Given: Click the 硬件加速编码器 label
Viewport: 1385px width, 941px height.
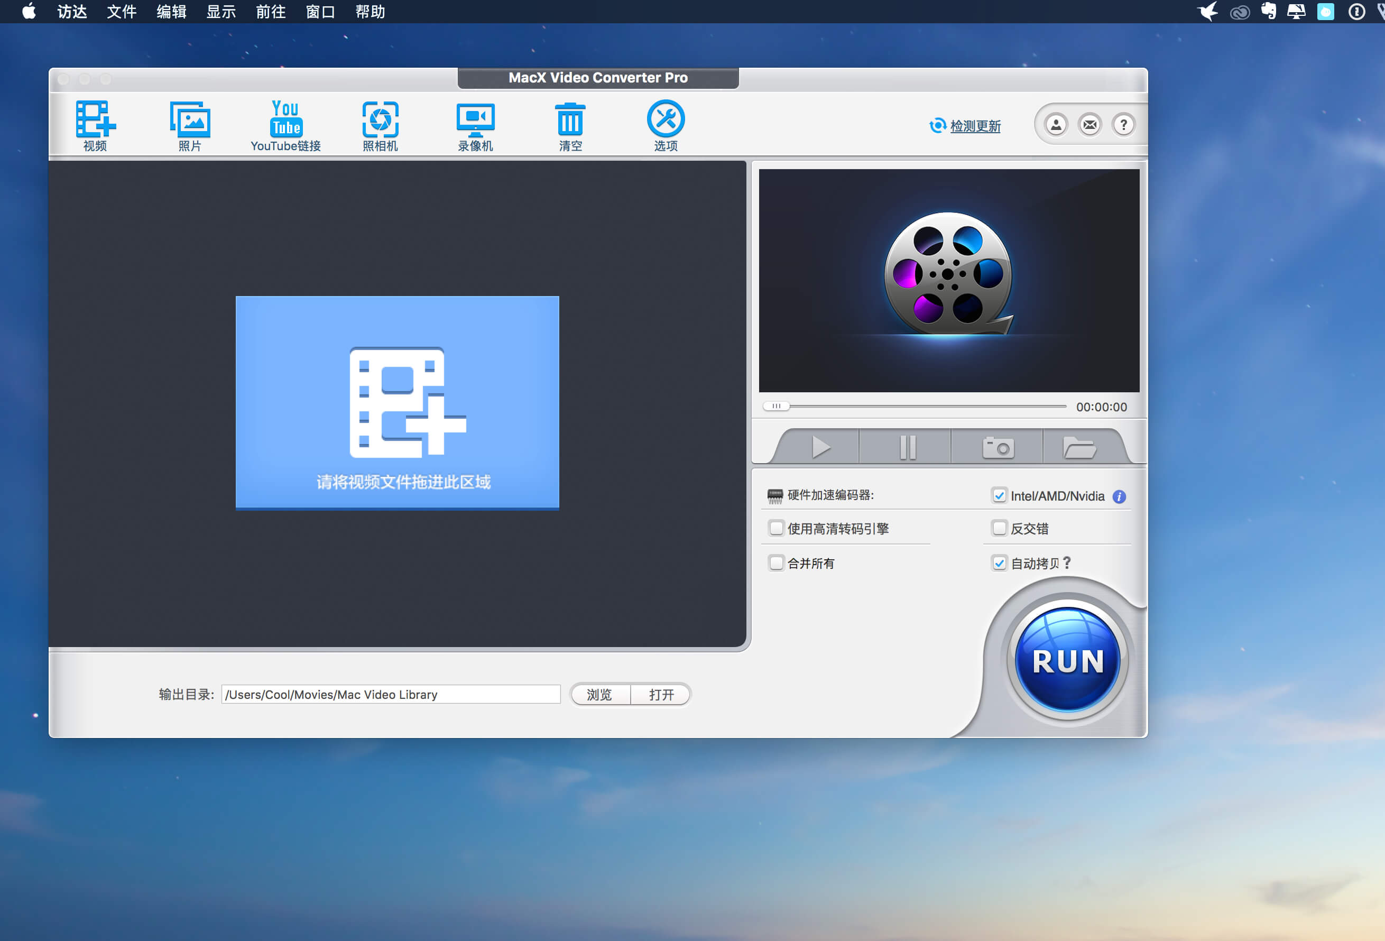Looking at the screenshot, I should [x=830, y=495].
